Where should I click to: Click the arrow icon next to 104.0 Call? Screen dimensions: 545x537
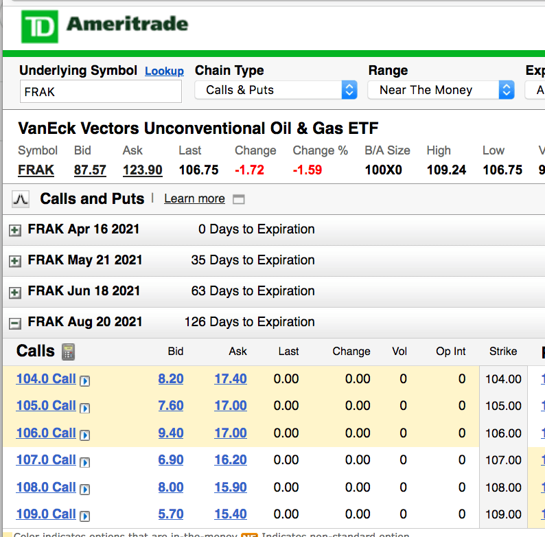click(85, 380)
